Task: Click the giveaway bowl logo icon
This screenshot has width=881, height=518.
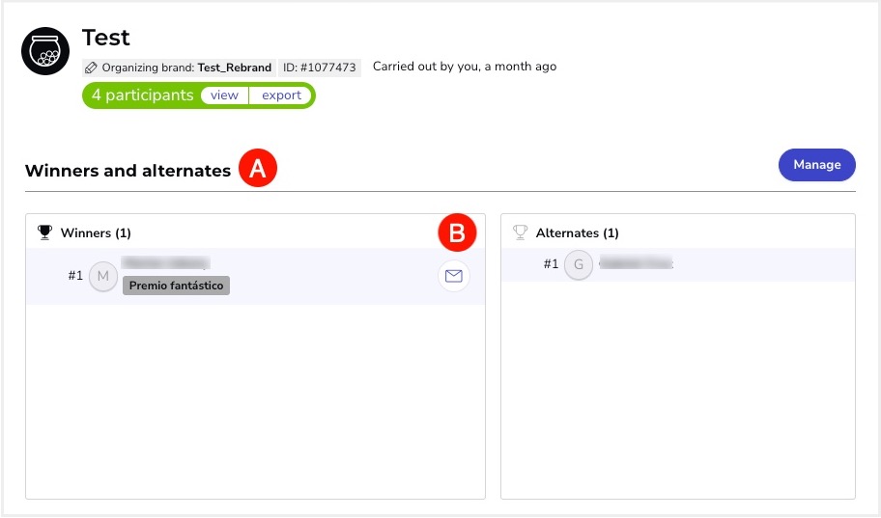Action: pyautogui.click(x=45, y=51)
